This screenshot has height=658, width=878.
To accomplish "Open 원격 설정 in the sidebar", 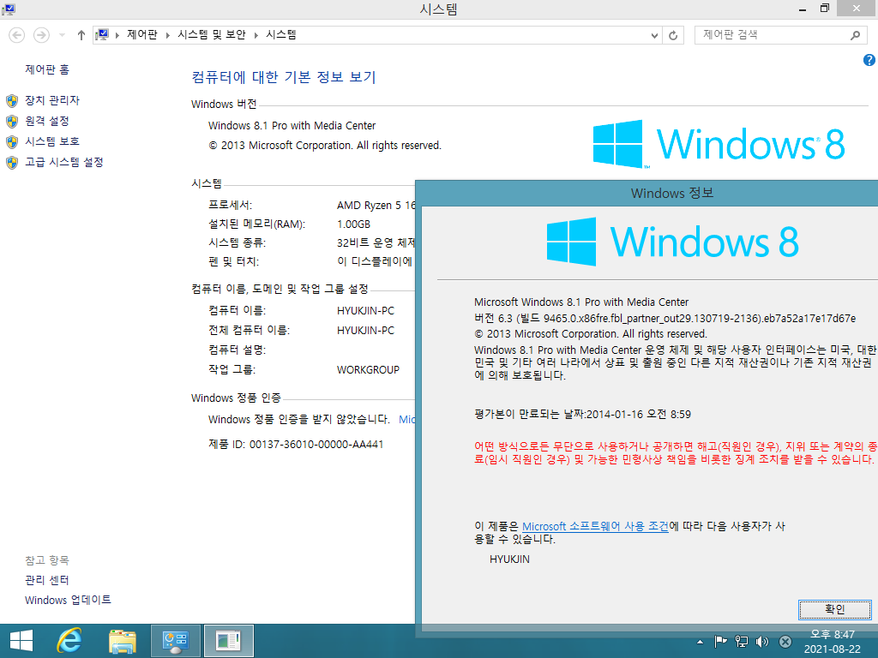I will (x=47, y=121).
